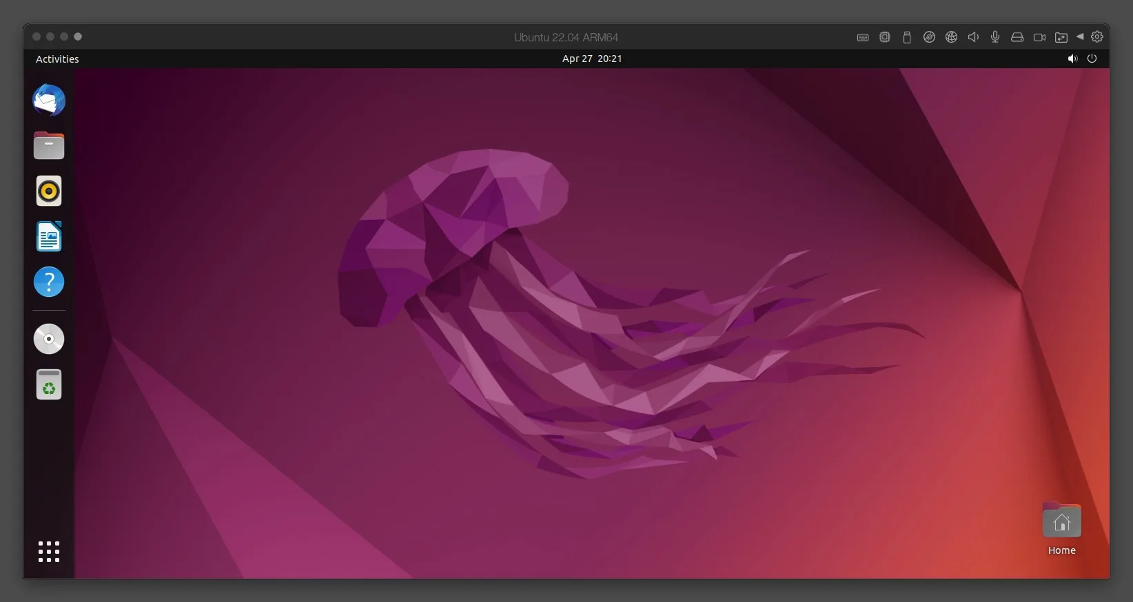
Task: Open the power system menu
Action: click(x=1092, y=59)
